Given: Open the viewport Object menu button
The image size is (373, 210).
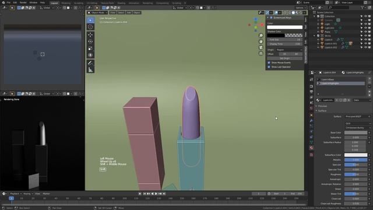Looking at the screenshot, I should [x=137, y=13].
